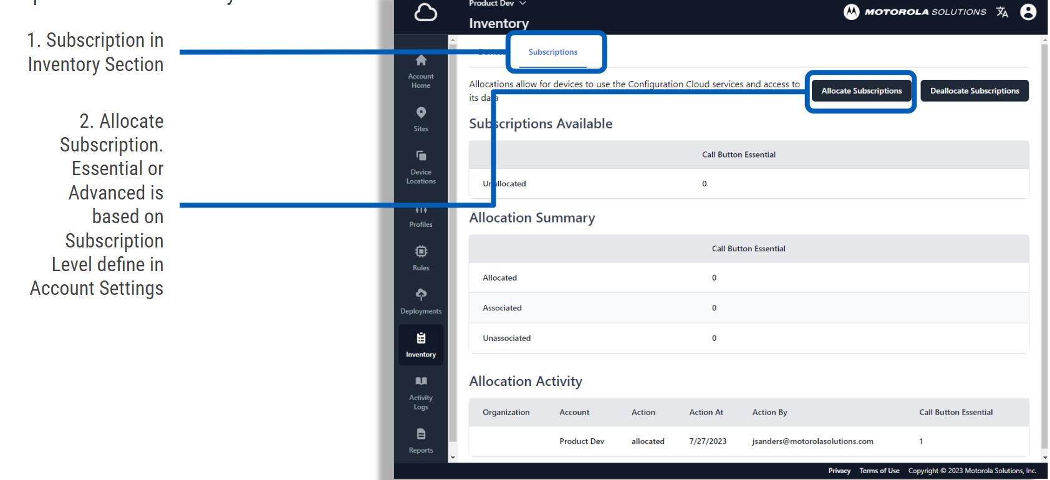The width and height of the screenshot is (1050, 480).
Task: Click the page scrollbar down arrow
Action: [1044, 458]
